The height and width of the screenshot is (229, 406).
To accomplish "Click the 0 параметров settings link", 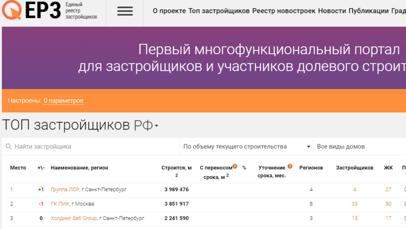I will click(63, 100).
